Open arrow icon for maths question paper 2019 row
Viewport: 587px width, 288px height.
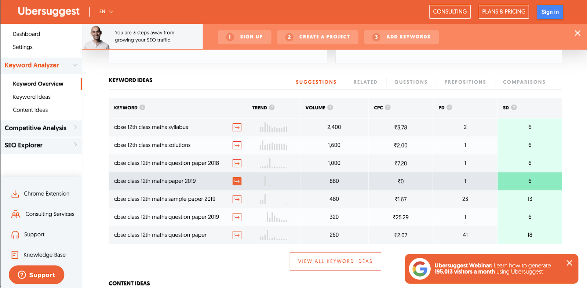(237, 217)
